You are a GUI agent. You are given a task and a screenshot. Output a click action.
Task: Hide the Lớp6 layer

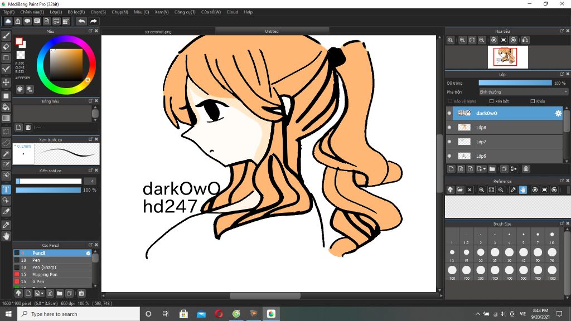click(449, 156)
